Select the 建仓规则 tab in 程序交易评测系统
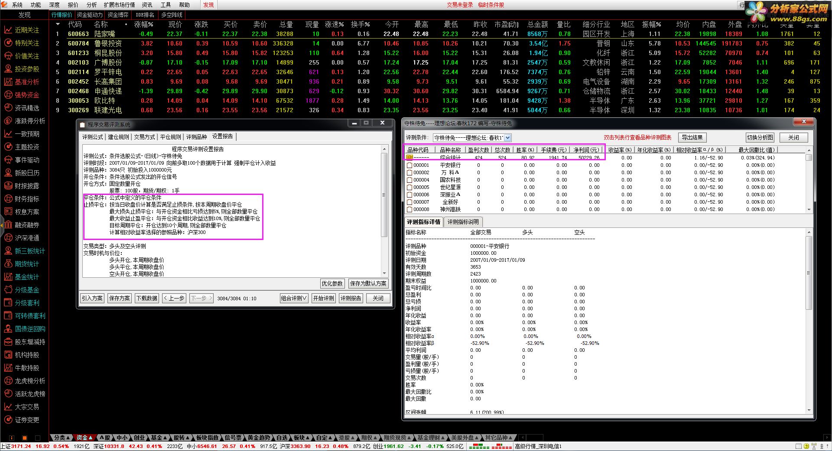 coord(118,137)
